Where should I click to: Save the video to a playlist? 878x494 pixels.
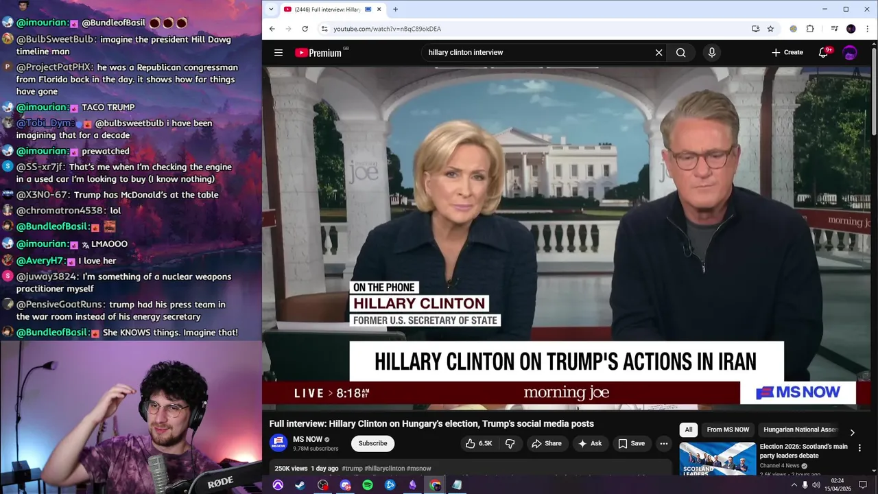click(631, 443)
